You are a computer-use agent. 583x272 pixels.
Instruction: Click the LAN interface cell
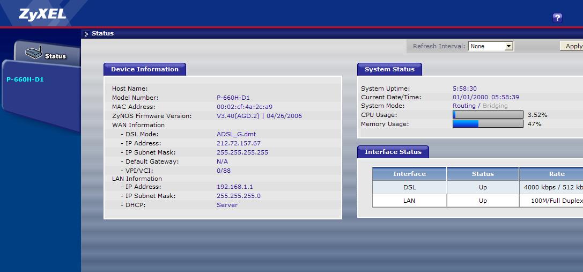[409, 201]
